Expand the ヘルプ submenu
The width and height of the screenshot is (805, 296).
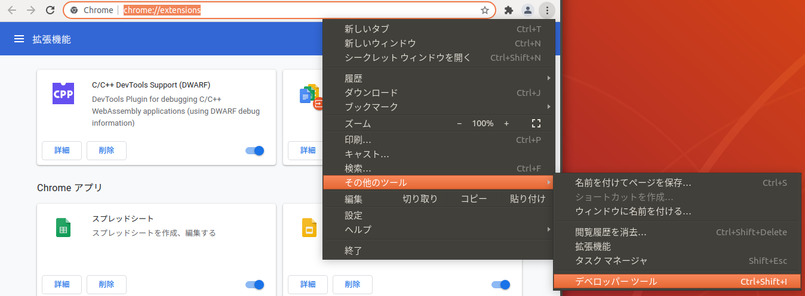tap(439, 230)
